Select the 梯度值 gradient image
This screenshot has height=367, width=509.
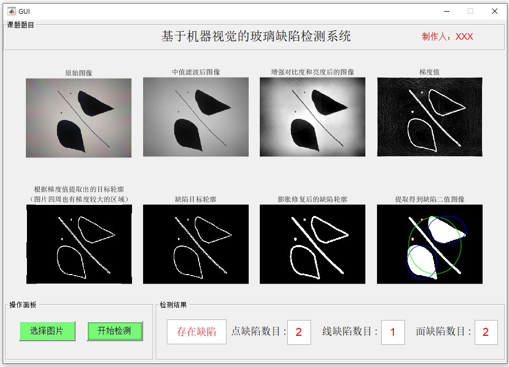coord(429,117)
